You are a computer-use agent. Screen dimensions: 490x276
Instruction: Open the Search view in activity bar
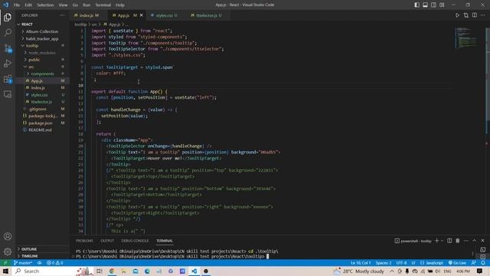click(x=8, y=32)
